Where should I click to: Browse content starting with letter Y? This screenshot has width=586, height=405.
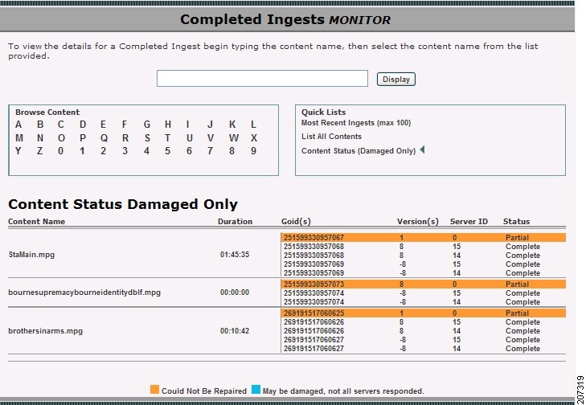pyautogui.click(x=18, y=151)
